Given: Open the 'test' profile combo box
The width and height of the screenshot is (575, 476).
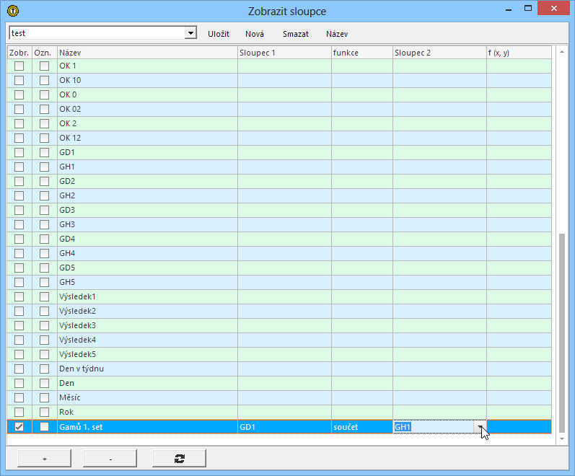Looking at the screenshot, I should (x=190, y=33).
